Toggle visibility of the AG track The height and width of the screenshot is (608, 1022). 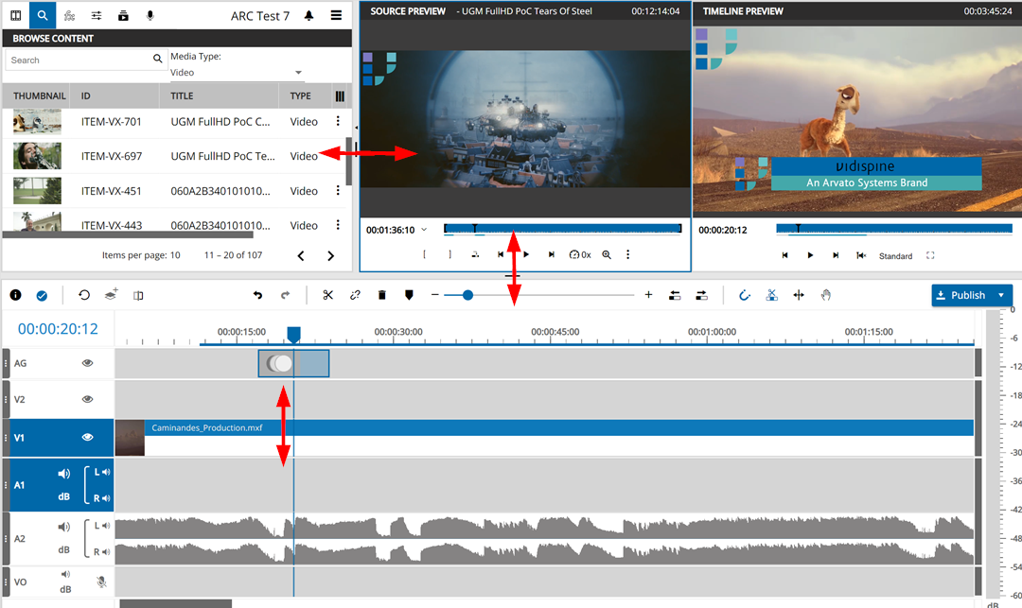click(x=87, y=363)
